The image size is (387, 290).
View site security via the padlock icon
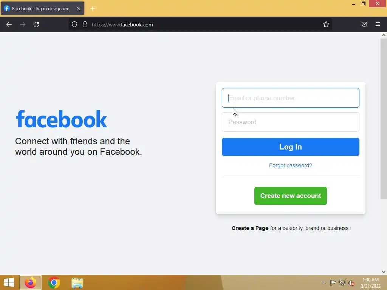coord(85,25)
